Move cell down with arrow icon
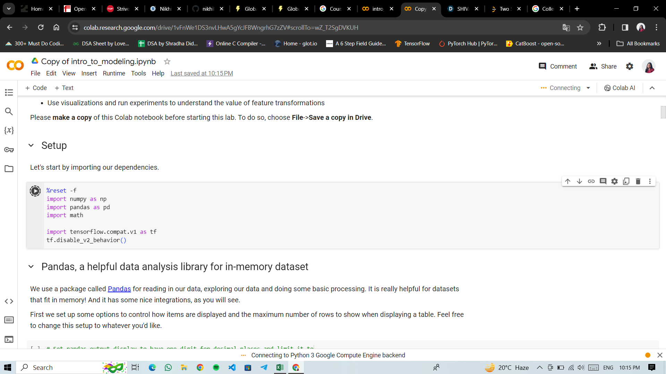 pyautogui.click(x=579, y=181)
